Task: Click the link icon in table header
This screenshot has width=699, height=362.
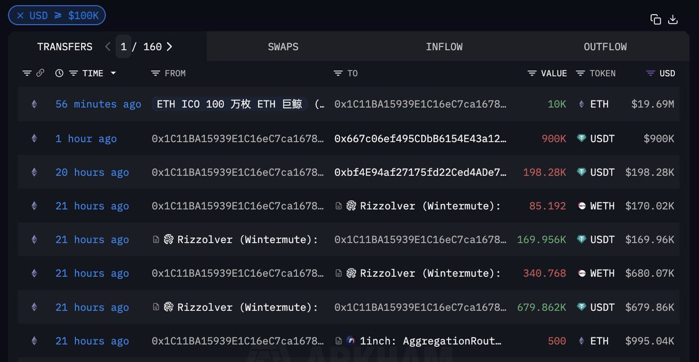Action: tap(40, 73)
